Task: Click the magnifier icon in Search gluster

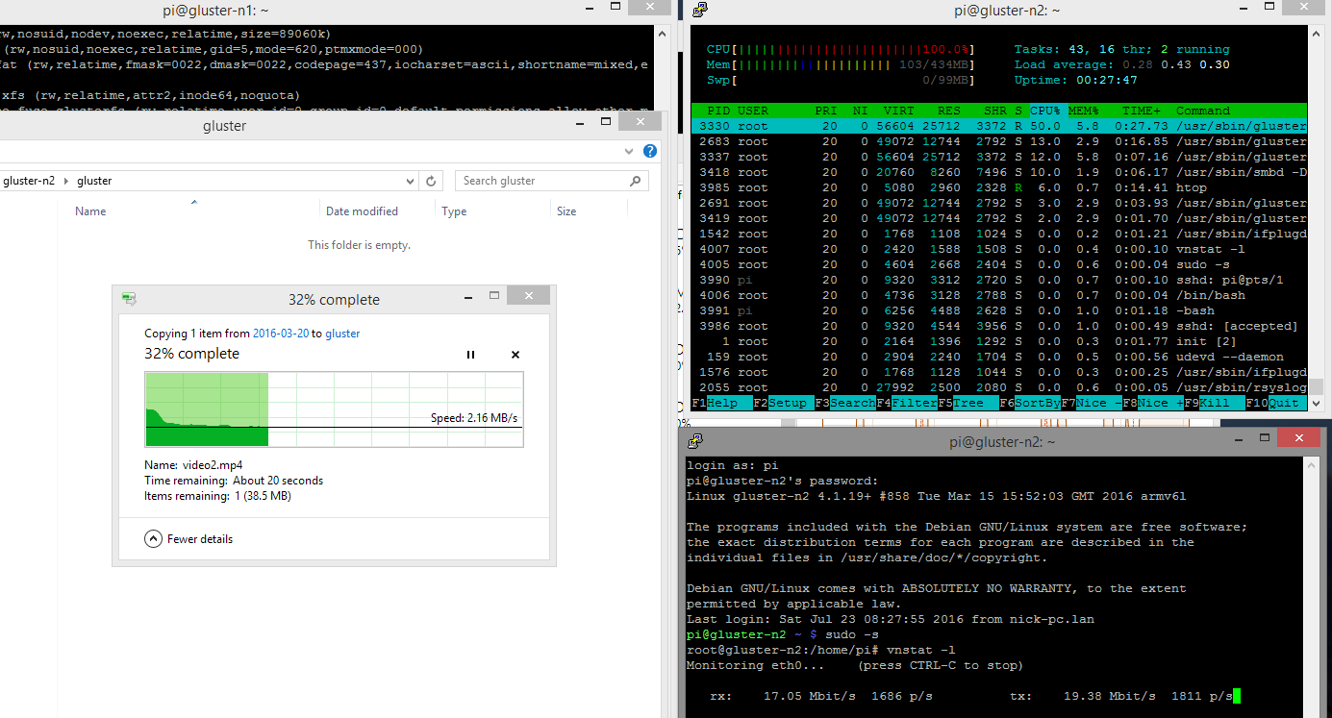Action: (x=635, y=181)
